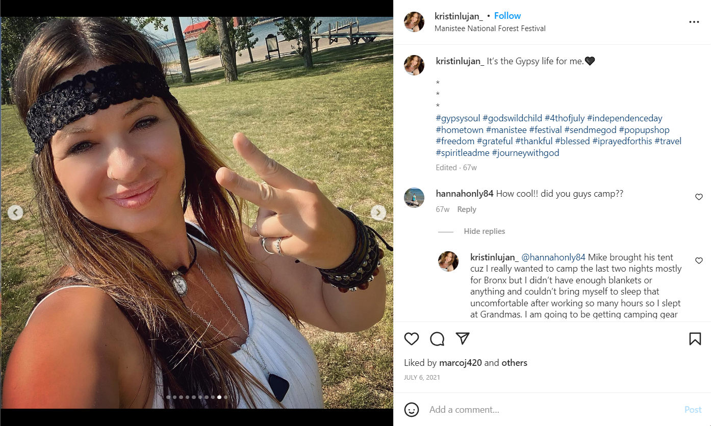Open the #gypsysoul hashtag
This screenshot has width=711, height=426.
click(458, 118)
